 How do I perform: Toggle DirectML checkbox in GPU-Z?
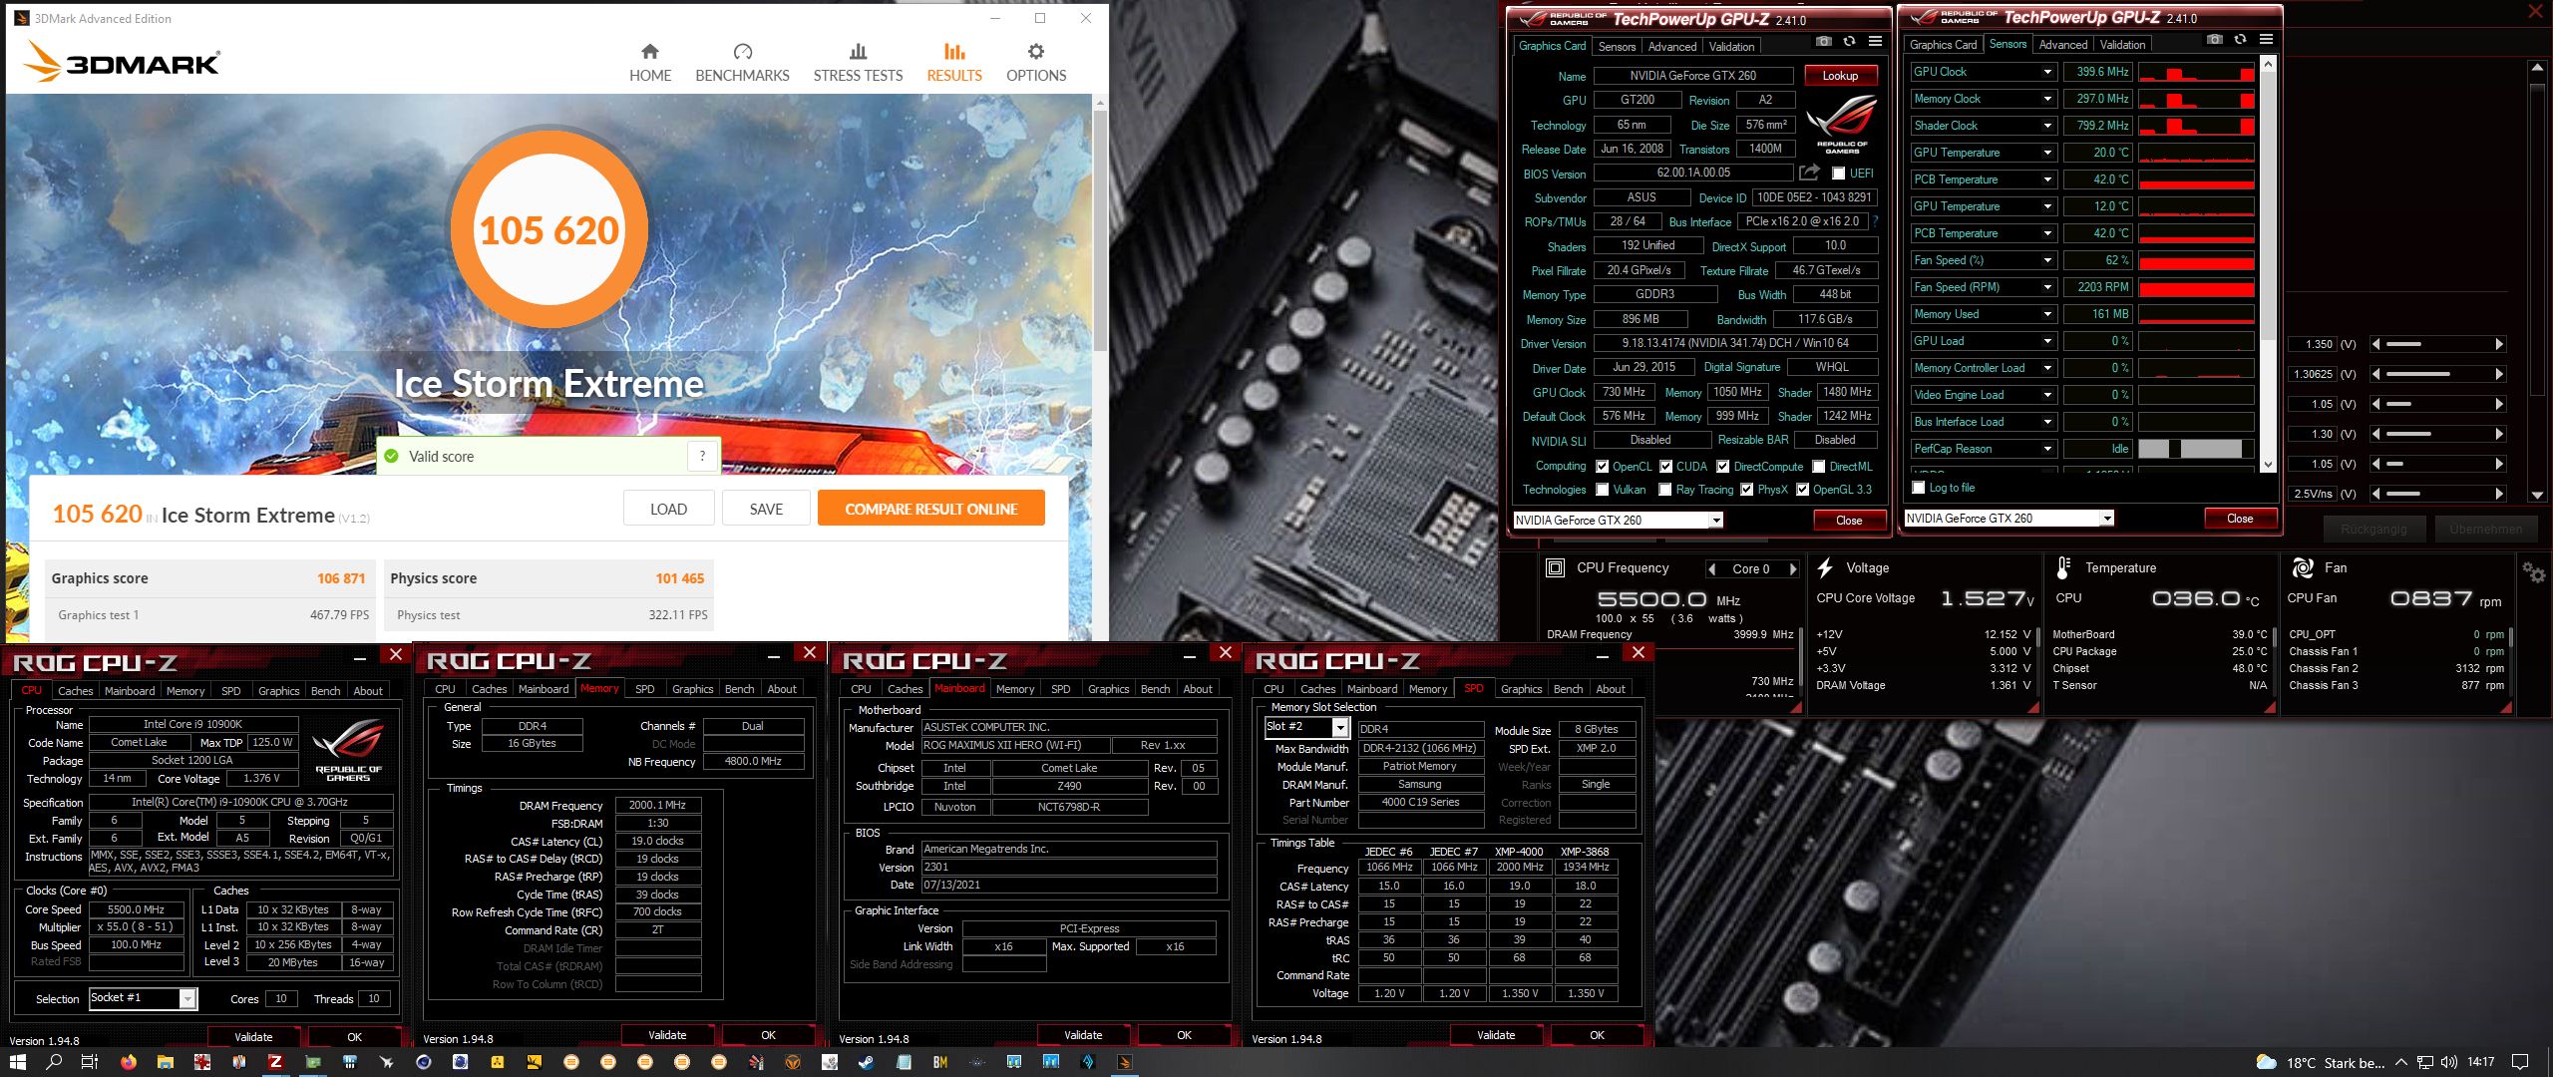coord(1818,467)
